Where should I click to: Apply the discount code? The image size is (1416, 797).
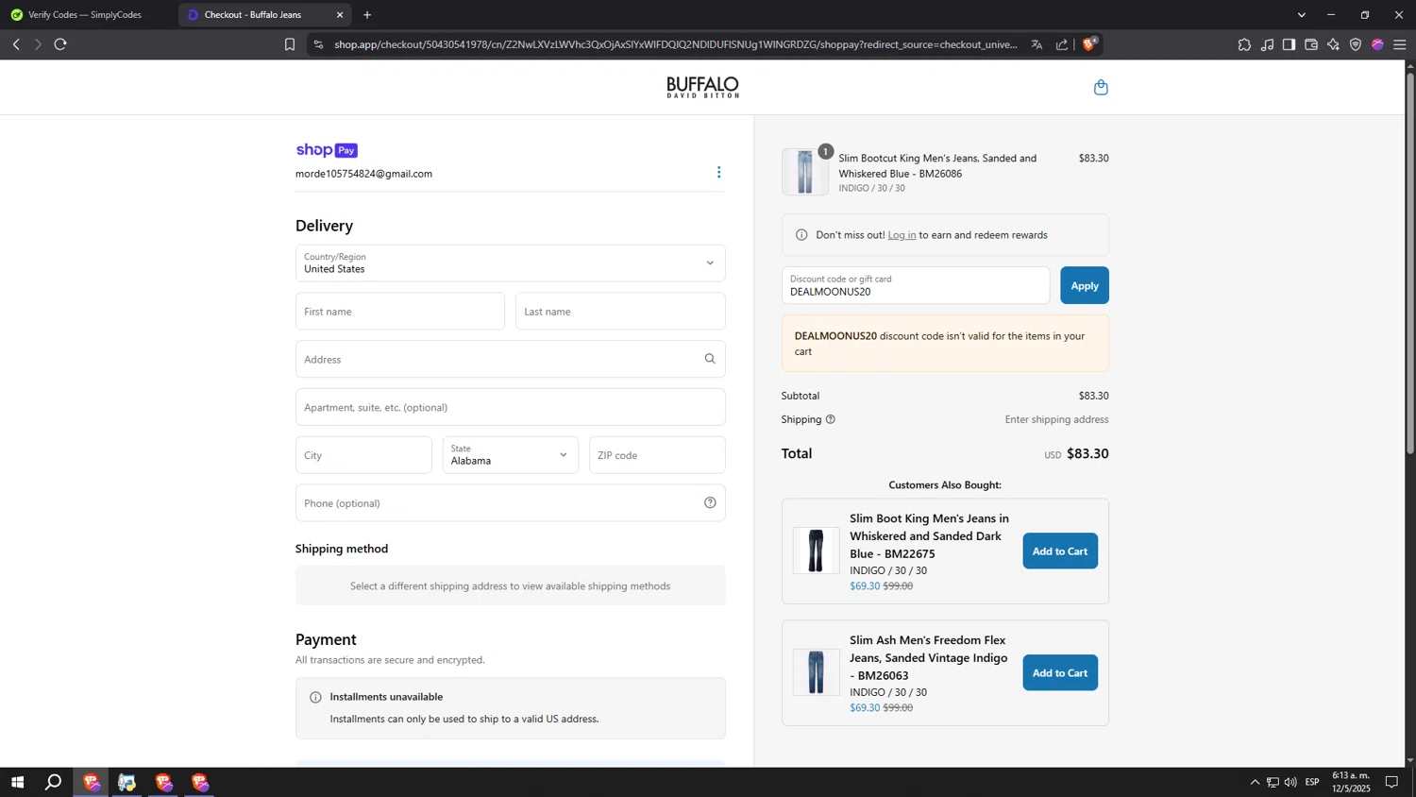click(1085, 286)
